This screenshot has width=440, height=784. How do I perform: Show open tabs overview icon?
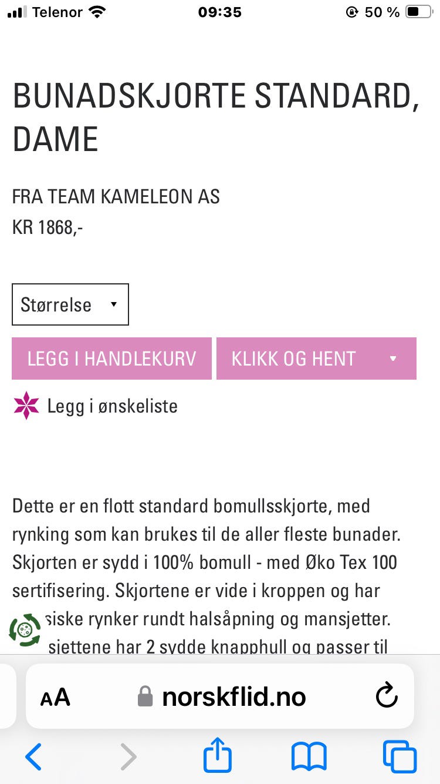(400, 756)
